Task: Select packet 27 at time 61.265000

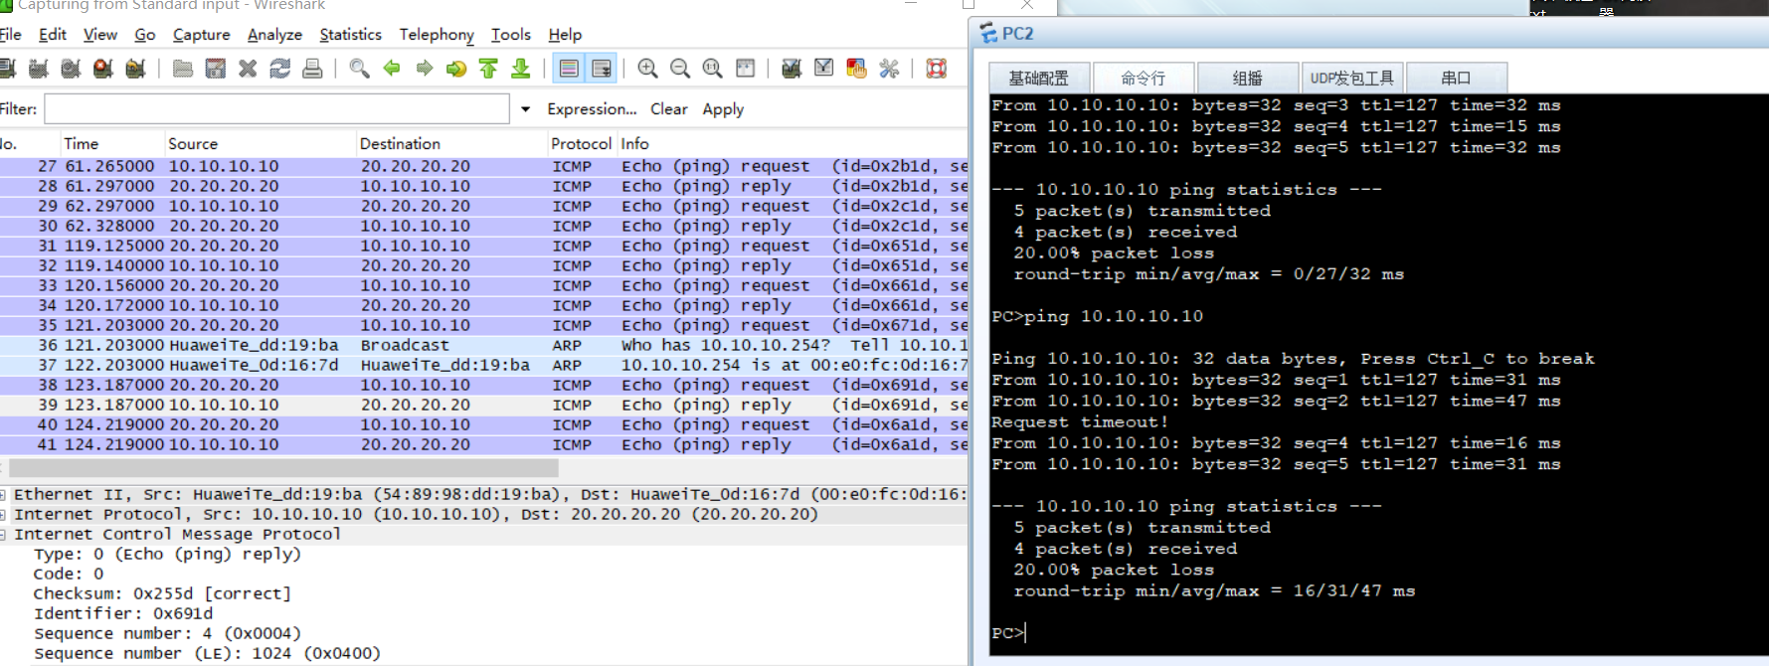Action: tap(484, 166)
